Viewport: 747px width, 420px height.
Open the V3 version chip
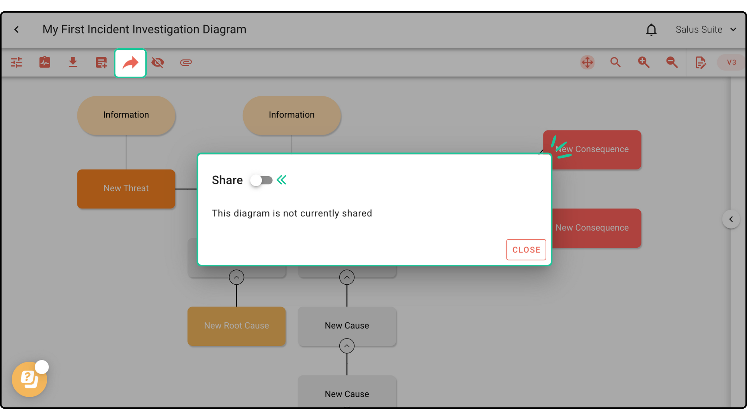[x=731, y=62]
